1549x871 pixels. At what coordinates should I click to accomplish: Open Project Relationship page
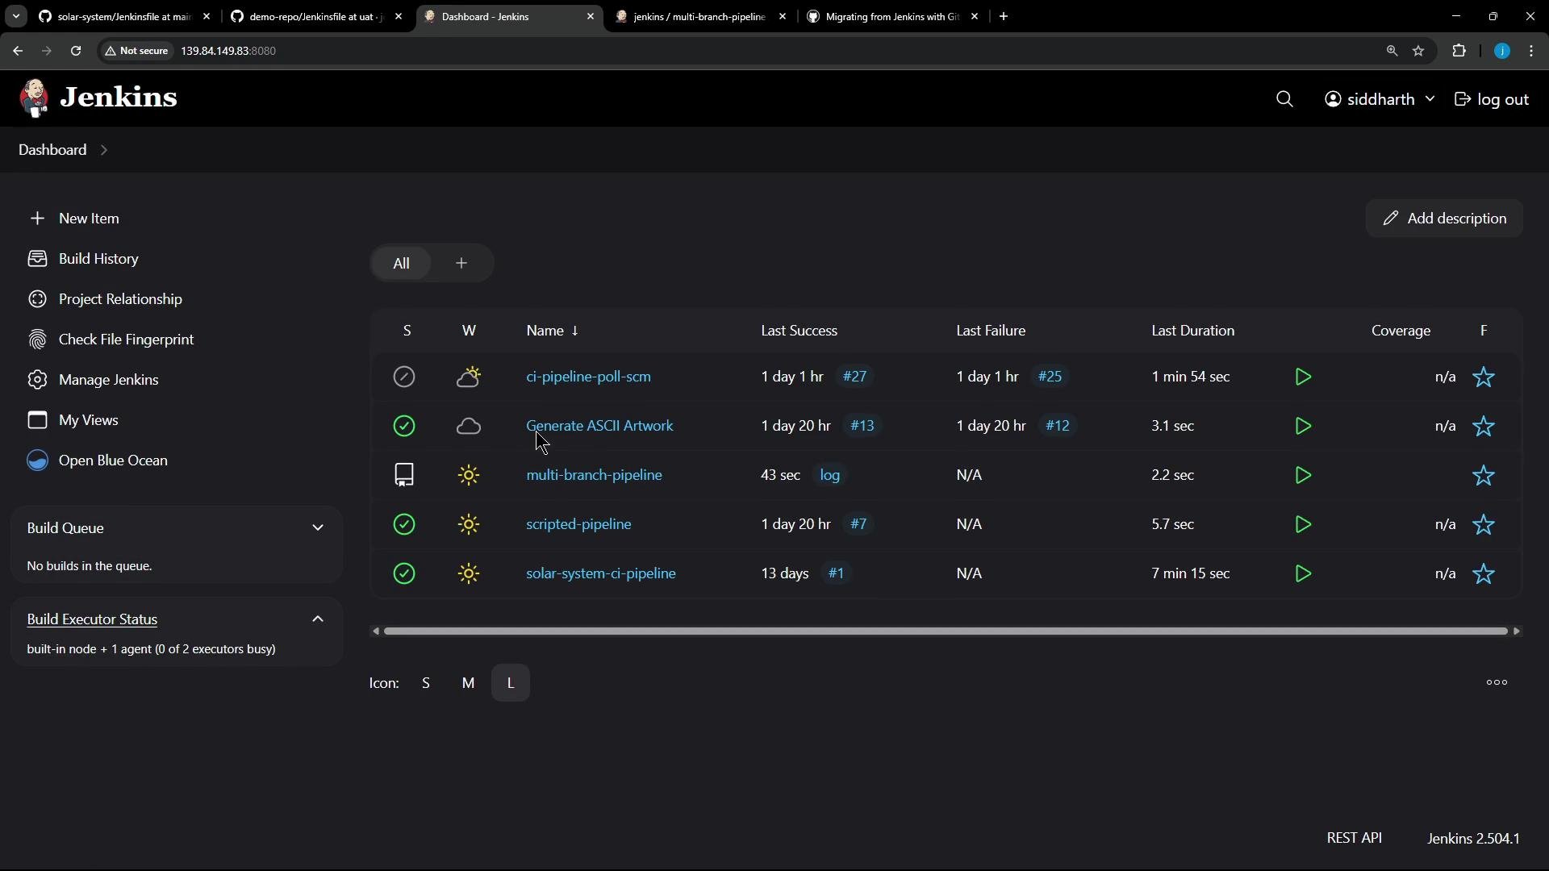click(120, 299)
